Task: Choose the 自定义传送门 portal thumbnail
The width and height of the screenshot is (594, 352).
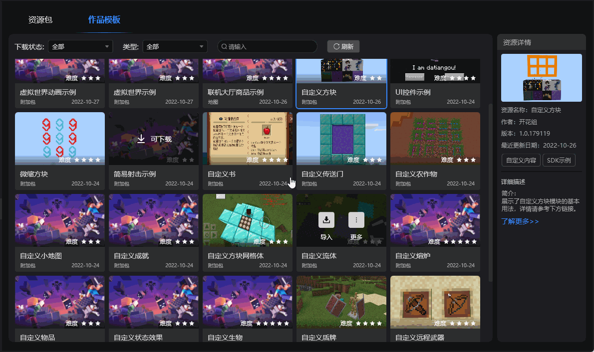Action: (x=341, y=139)
